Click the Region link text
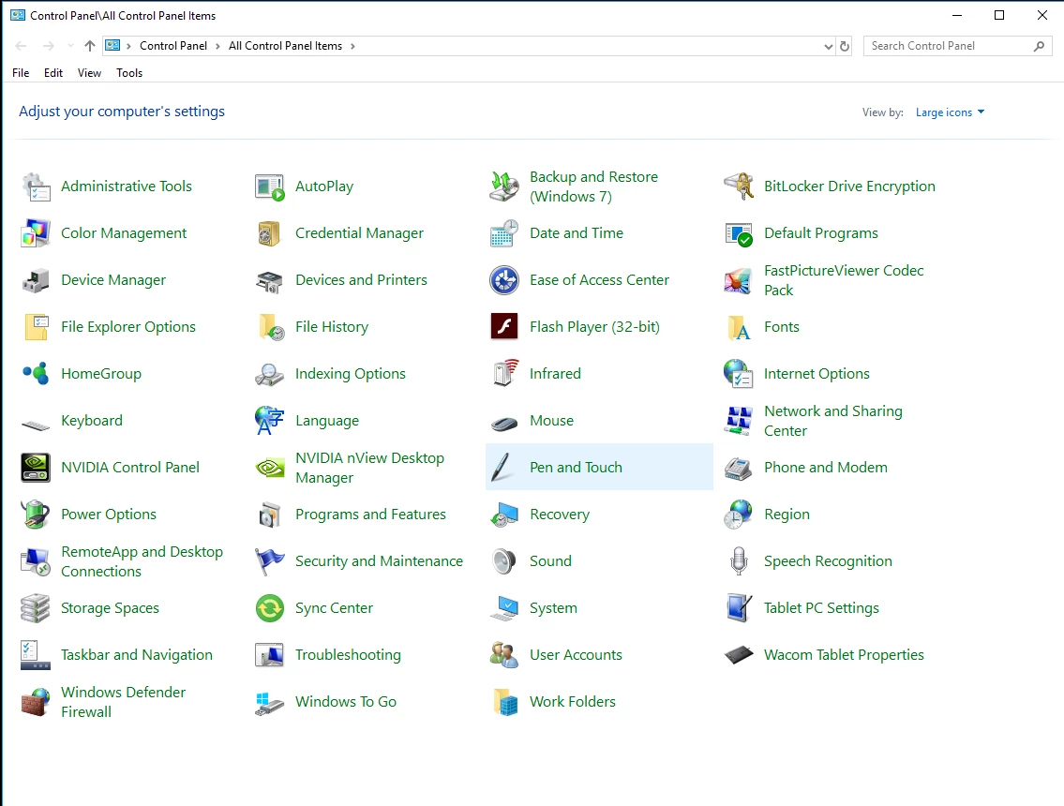Screen dimensions: 1064x806 tap(787, 515)
